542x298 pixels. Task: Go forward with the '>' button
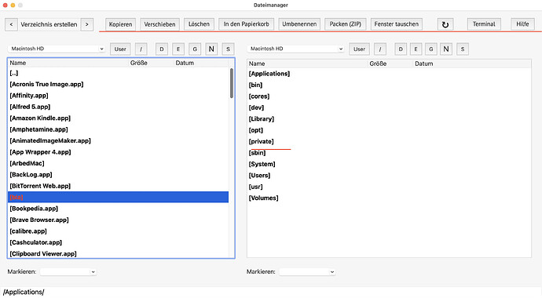(x=86, y=24)
